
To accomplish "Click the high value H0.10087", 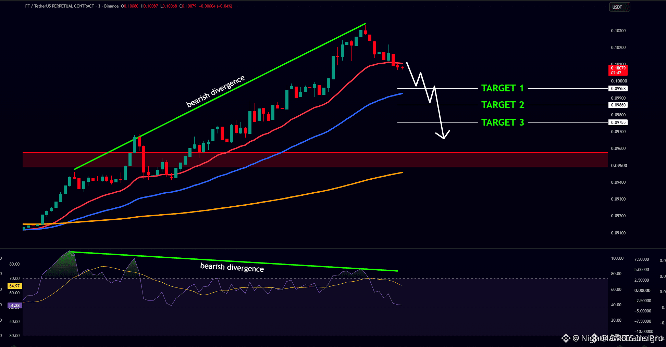I will tap(149, 6).
